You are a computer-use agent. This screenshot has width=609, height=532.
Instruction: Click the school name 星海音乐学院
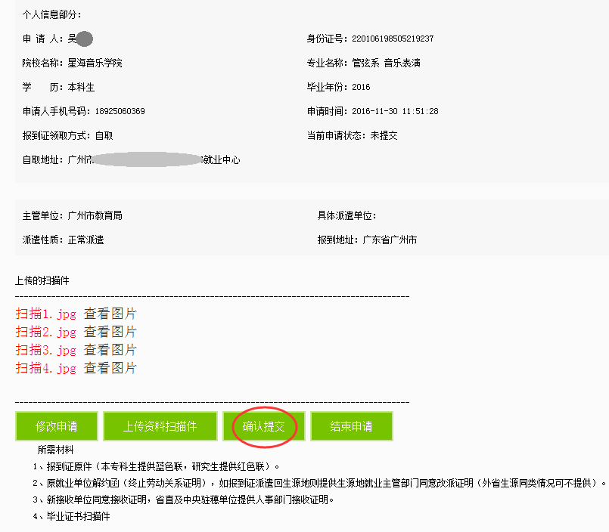tap(95, 63)
